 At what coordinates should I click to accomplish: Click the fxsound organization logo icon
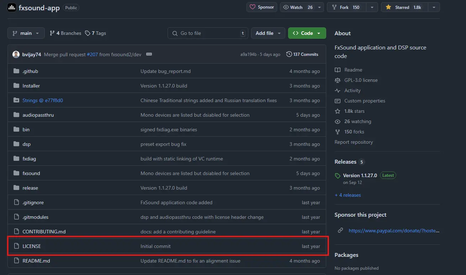[x=12, y=7]
